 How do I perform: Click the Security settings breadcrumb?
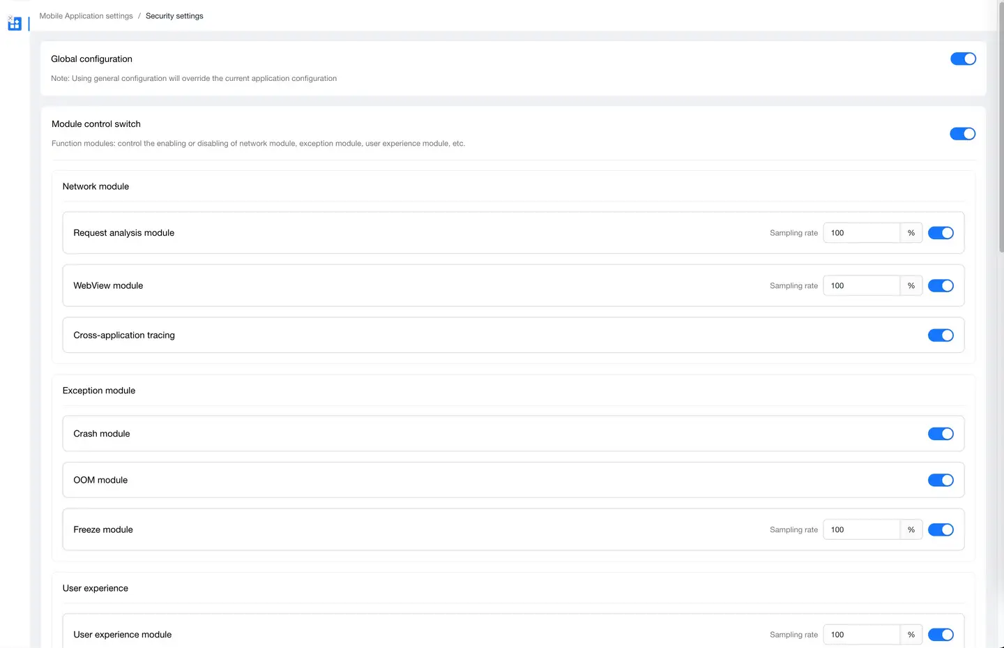tap(174, 16)
